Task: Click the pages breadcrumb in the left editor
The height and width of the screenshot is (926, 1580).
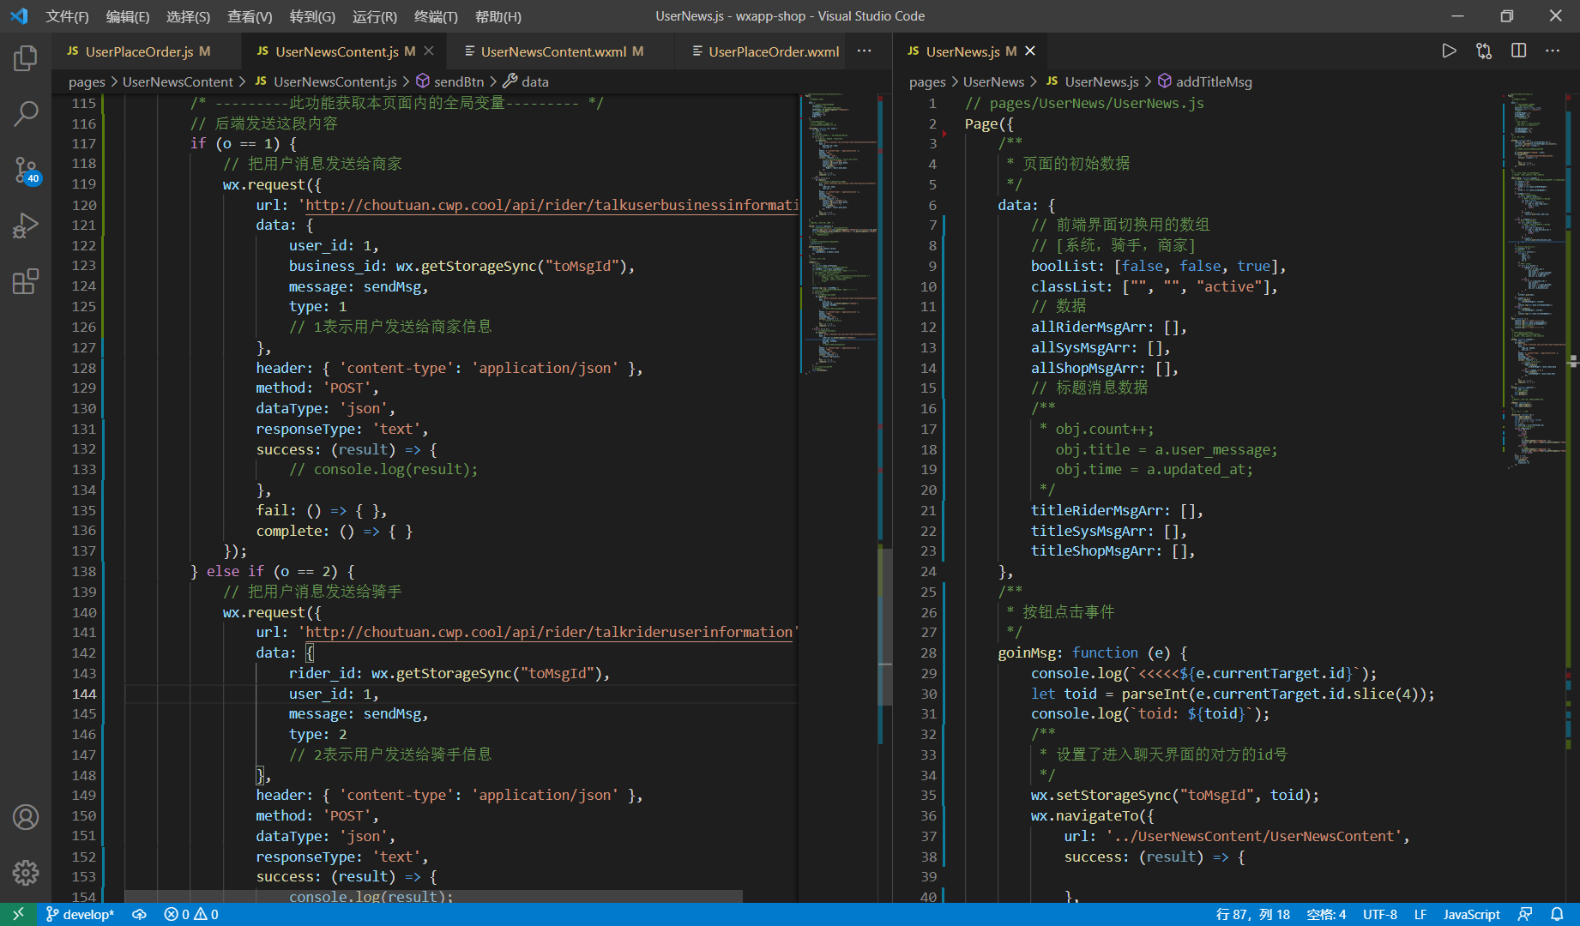Action: pyautogui.click(x=87, y=82)
